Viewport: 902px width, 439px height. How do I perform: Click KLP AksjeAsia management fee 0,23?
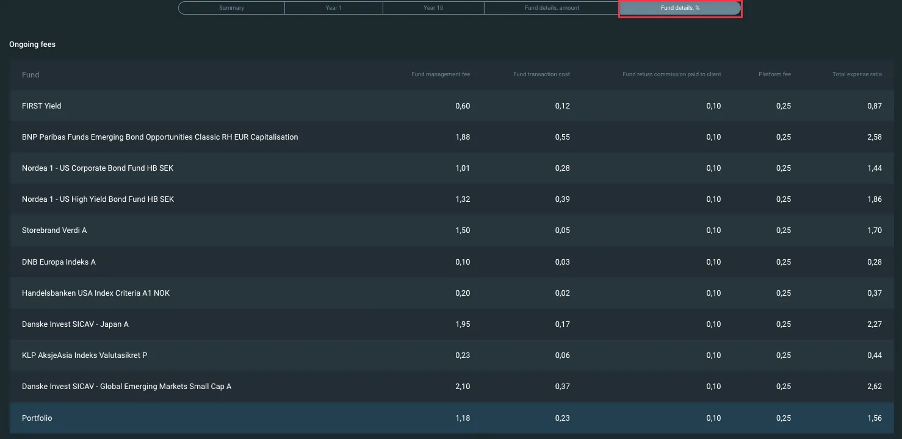(x=463, y=355)
